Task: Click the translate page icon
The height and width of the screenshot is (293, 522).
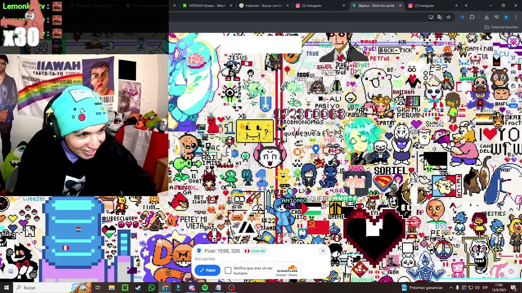Action: (440, 17)
